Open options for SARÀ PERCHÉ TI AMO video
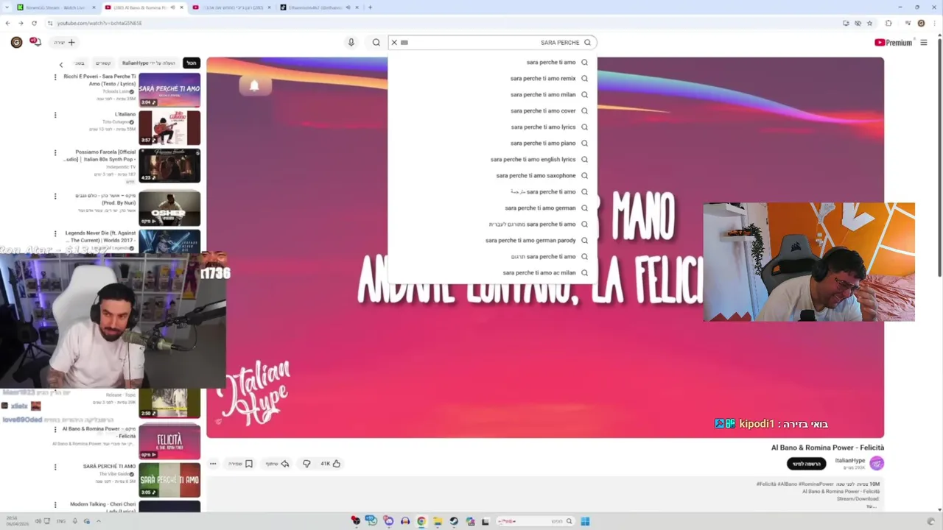 click(55, 467)
